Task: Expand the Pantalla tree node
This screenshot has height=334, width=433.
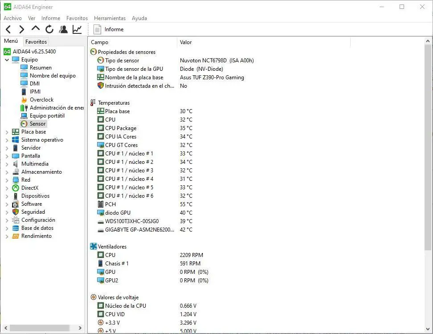Action: pos(7,156)
